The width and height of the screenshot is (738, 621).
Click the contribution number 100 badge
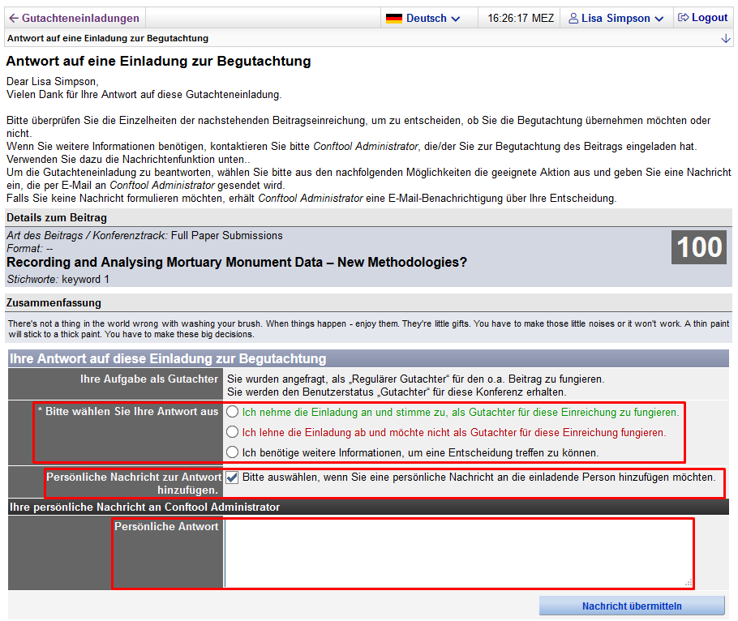click(x=699, y=247)
